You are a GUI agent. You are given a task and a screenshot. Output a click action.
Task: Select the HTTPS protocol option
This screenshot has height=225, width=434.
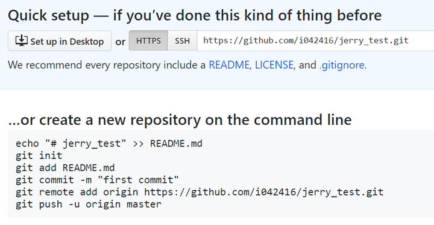coord(148,41)
